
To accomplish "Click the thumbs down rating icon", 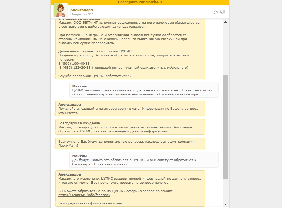I will 223,12.
